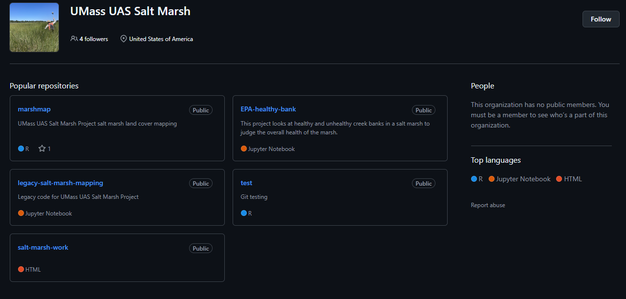Viewport: 626px width, 299px height.
Task: Open the 4 followers link
Action: click(94, 39)
